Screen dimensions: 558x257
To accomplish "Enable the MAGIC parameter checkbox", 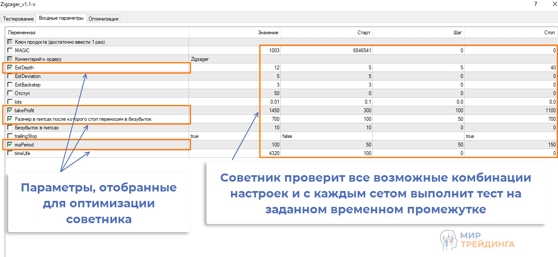I will click(10, 51).
